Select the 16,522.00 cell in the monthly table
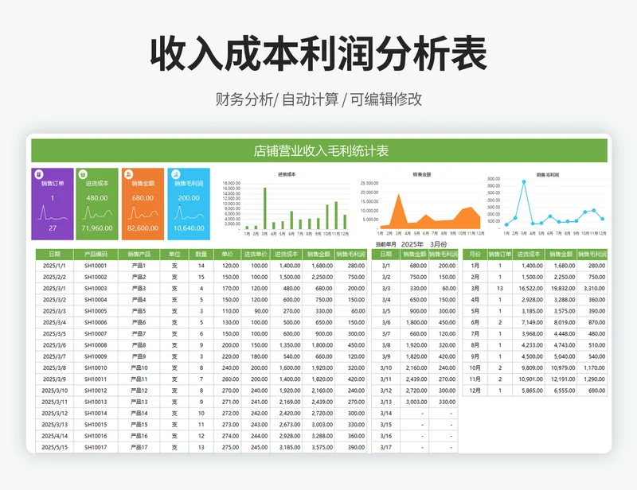This screenshot has height=490, width=637. [529, 289]
